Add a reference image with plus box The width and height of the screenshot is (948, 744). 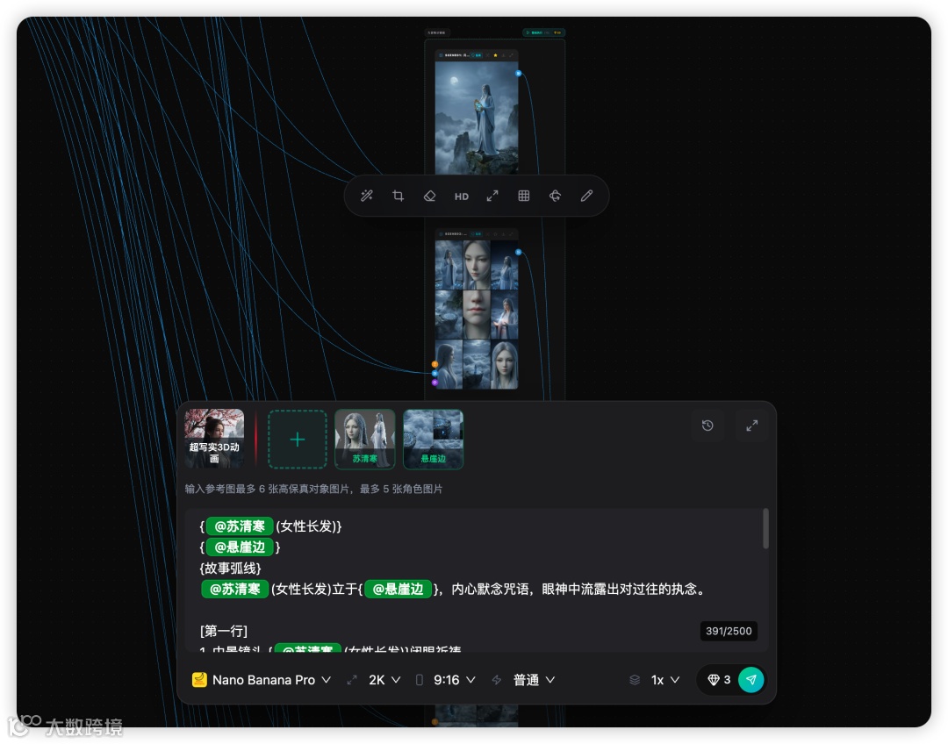[298, 440]
